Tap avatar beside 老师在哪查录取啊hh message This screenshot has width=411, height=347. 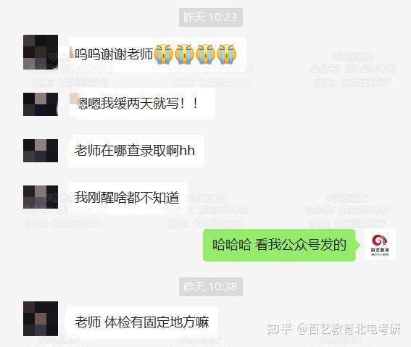tap(41, 151)
